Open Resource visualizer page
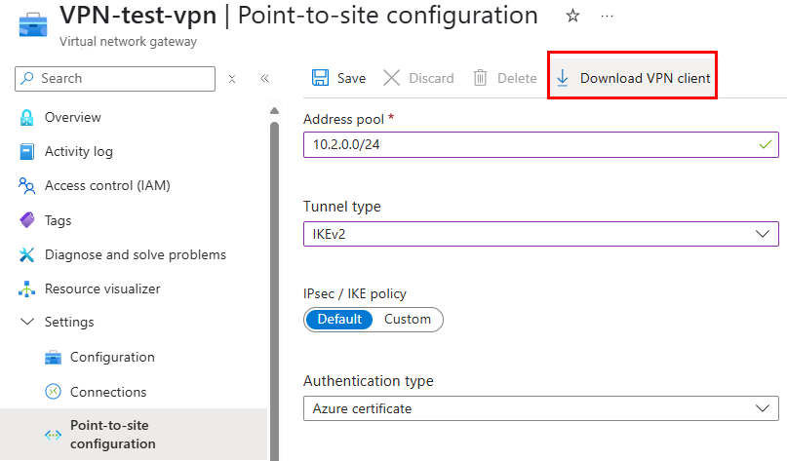Image resolution: width=787 pixels, height=461 pixels. (x=102, y=288)
